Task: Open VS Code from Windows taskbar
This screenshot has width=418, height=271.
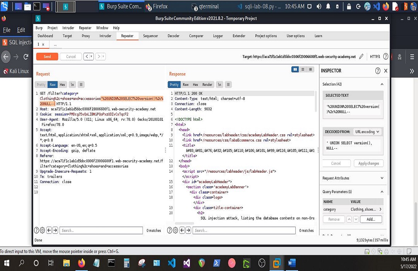Action: point(172,263)
